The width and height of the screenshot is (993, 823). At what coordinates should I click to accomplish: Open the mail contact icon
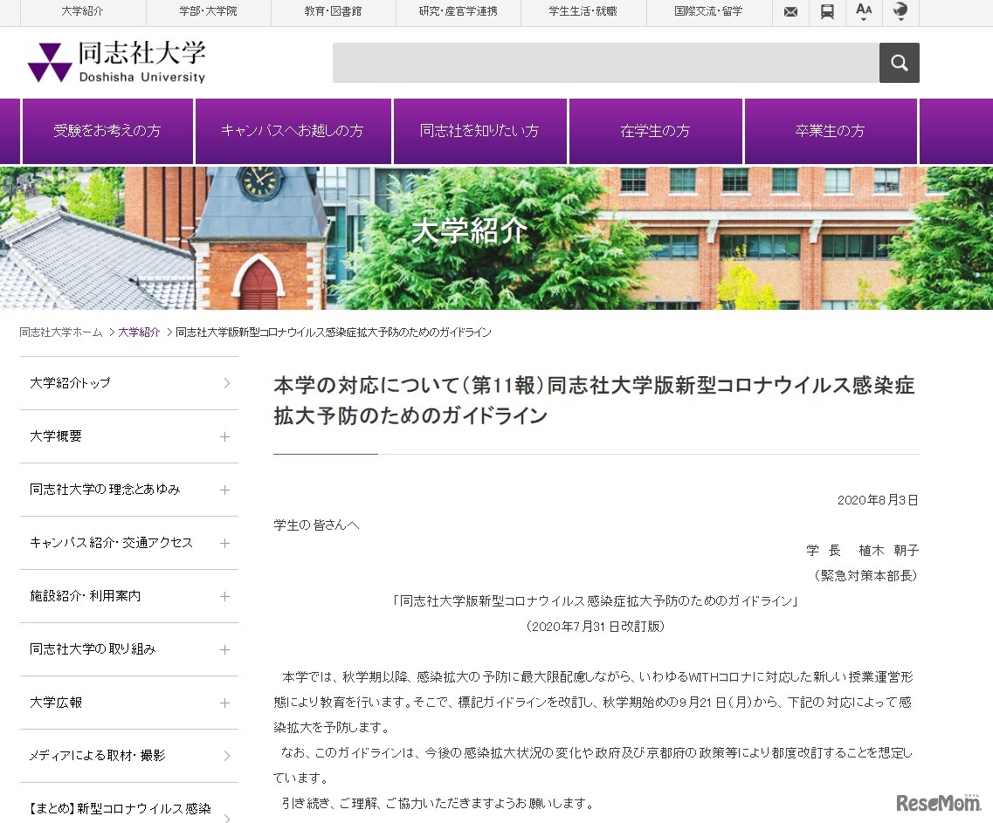[x=790, y=12]
